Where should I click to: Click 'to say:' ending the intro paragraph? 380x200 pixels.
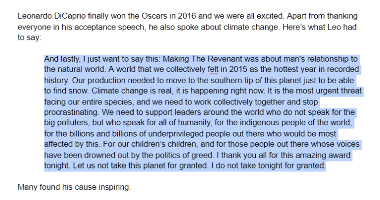pyautogui.click(x=30, y=37)
